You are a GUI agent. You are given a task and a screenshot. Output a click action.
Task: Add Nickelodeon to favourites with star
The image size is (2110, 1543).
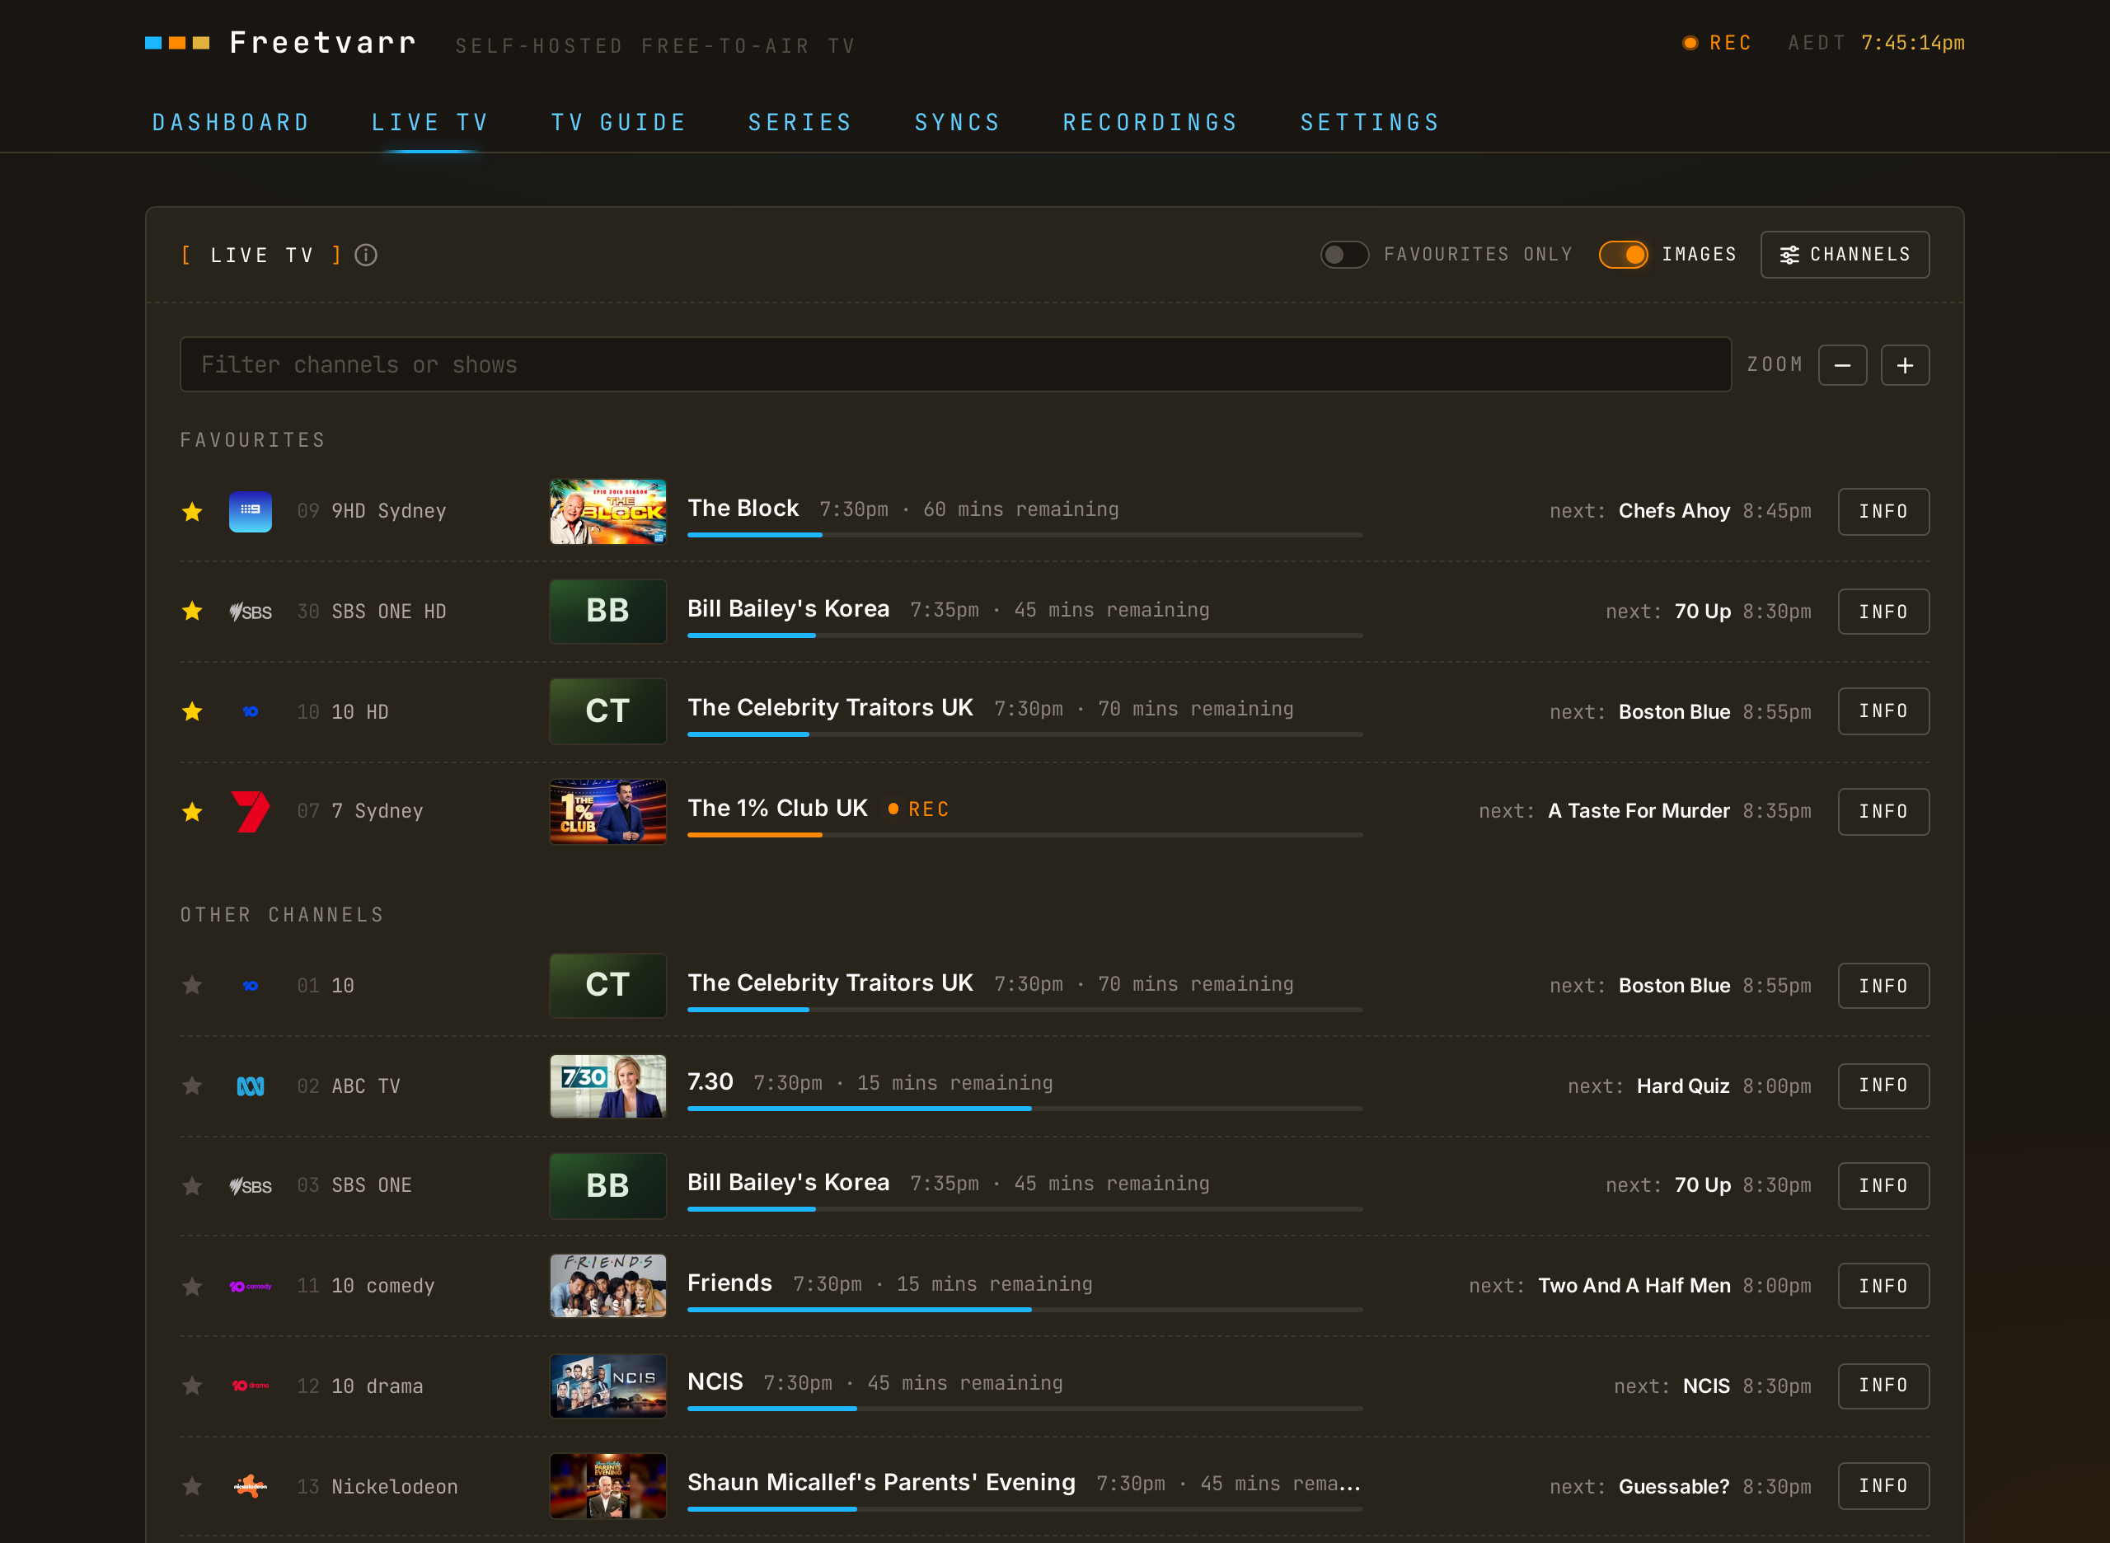tap(192, 1486)
